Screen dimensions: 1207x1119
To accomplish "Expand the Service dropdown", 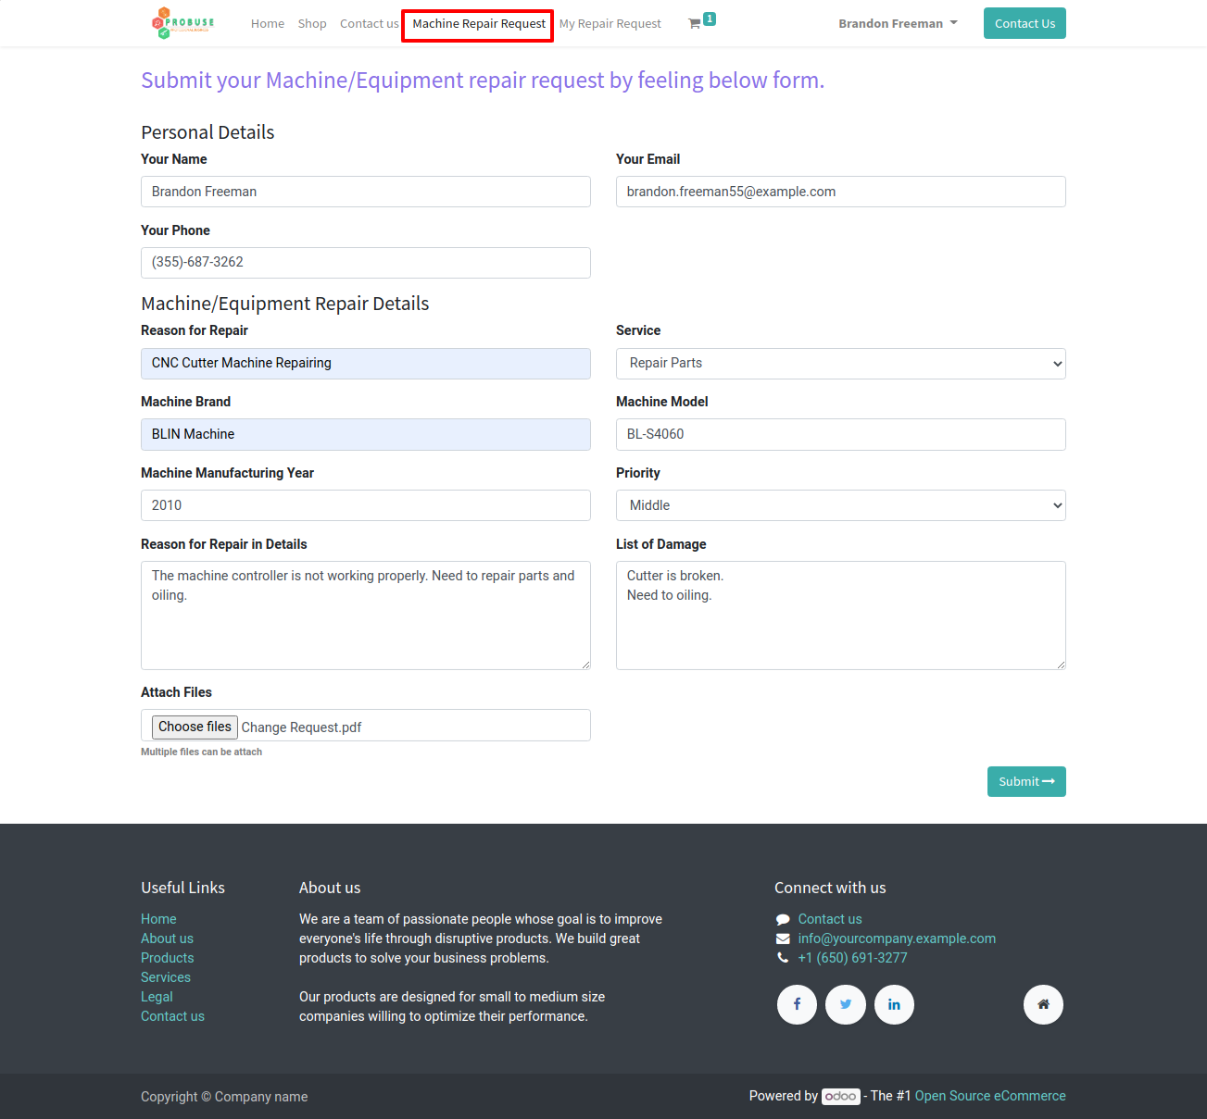I will 841,364.
